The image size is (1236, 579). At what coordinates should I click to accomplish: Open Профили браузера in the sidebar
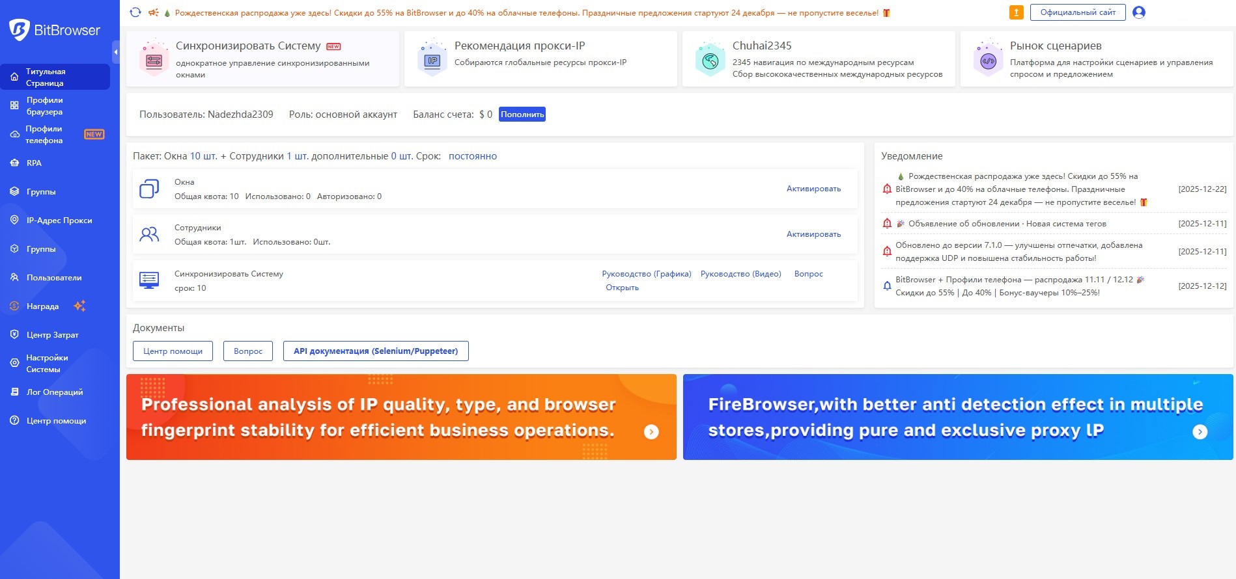44,105
